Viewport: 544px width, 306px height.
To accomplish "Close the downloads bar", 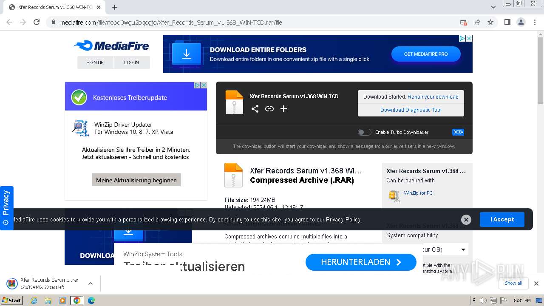I will tap(536, 283).
